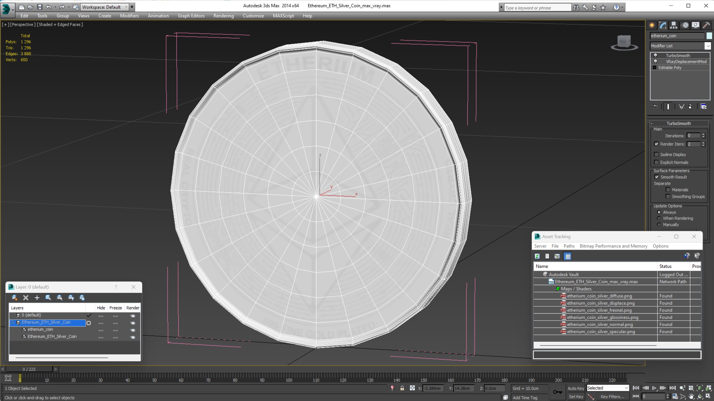The image size is (714, 401).
Task: Click the Selection Lock toggle padlock
Action: point(402,388)
